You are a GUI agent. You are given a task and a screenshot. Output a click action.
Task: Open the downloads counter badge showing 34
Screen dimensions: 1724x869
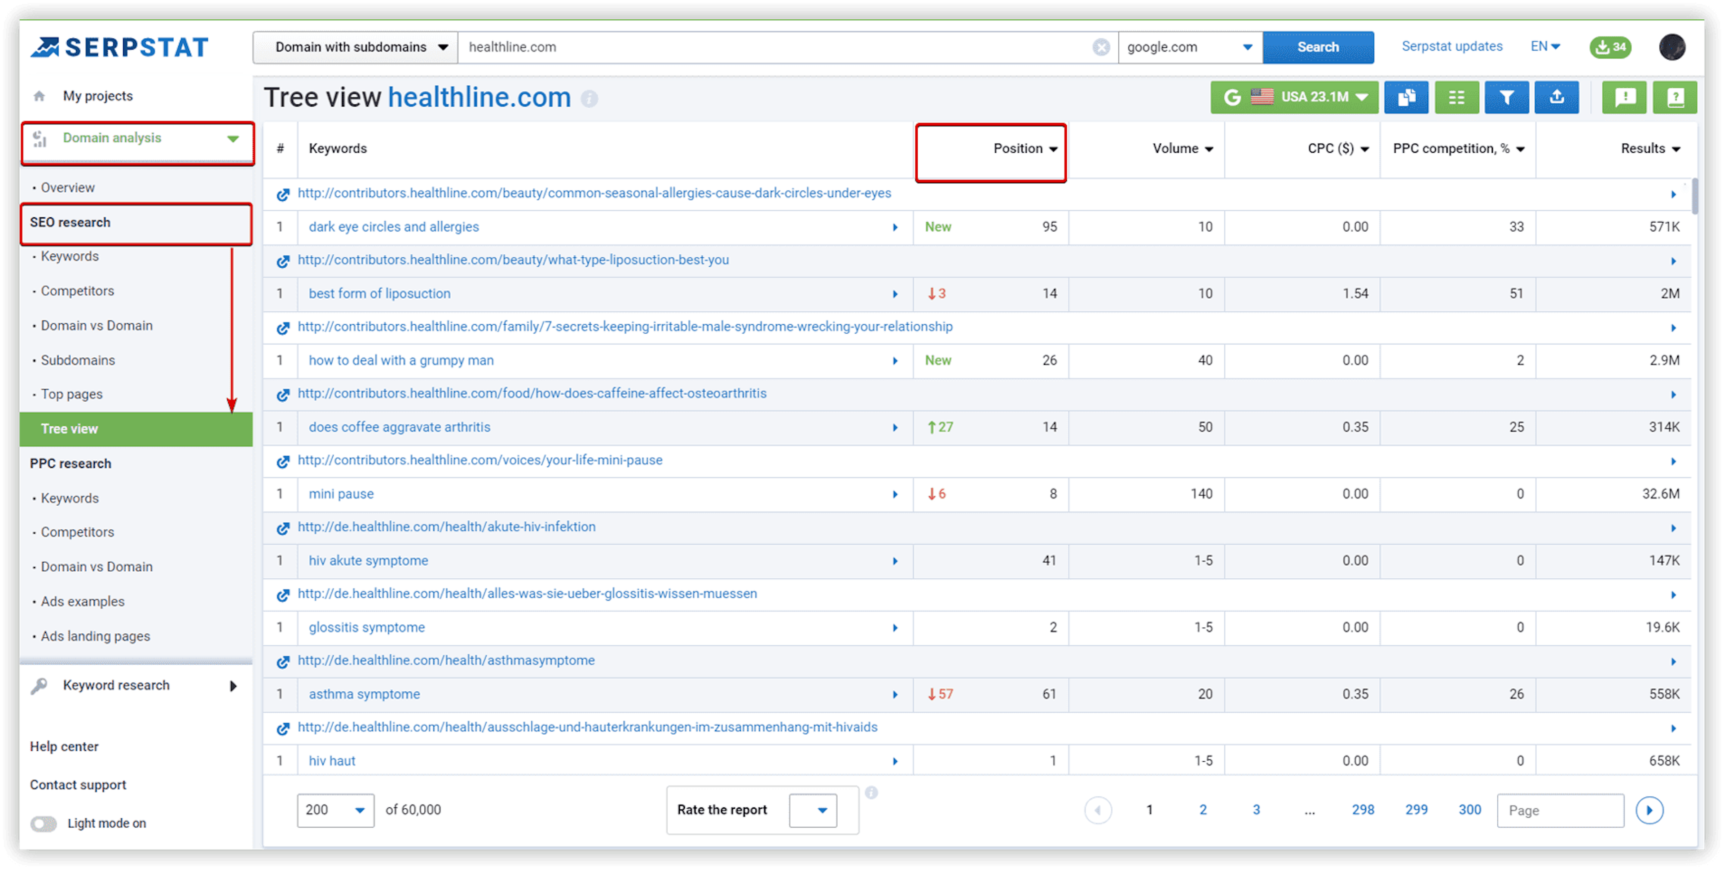coord(1610,48)
